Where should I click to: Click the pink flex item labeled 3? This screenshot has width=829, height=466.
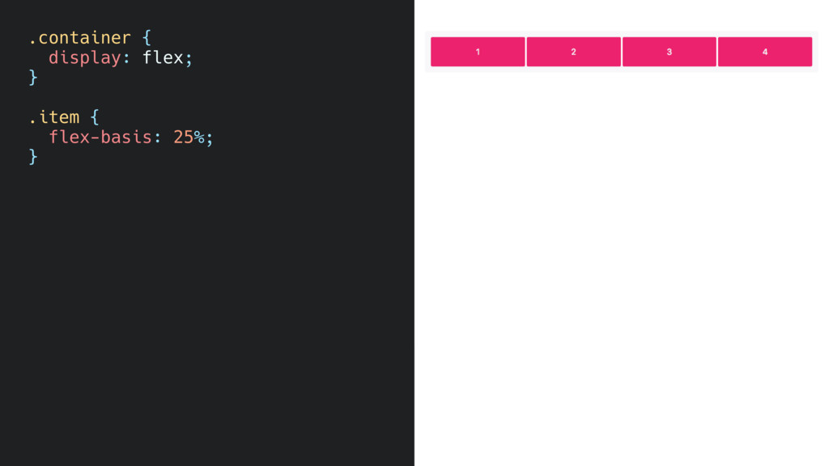[670, 52]
